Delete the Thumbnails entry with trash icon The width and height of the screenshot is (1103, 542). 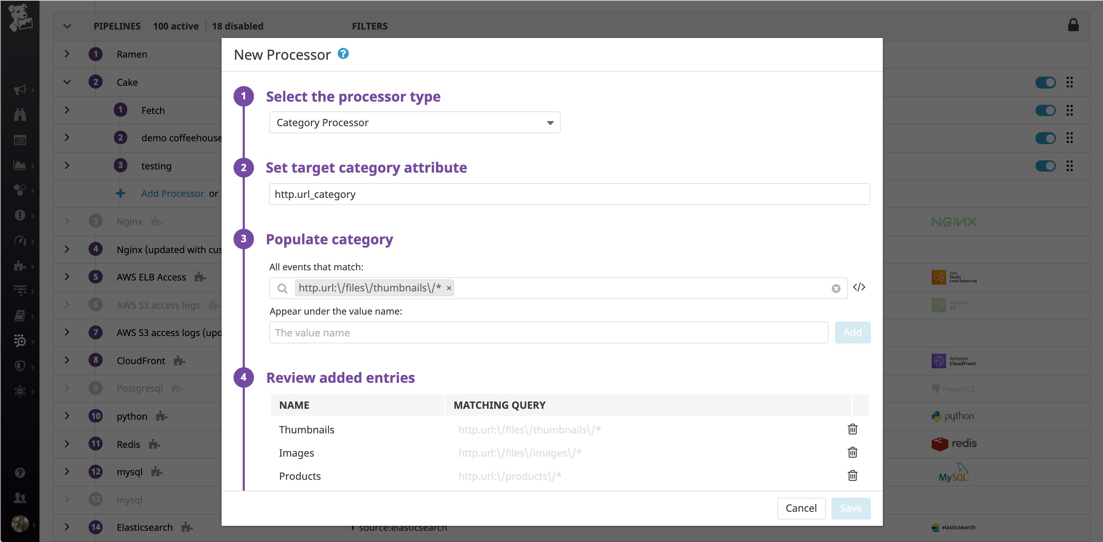pyautogui.click(x=852, y=429)
